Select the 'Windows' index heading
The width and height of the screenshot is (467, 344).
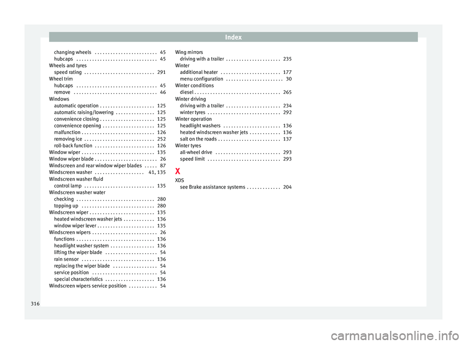(x=59, y=99)
